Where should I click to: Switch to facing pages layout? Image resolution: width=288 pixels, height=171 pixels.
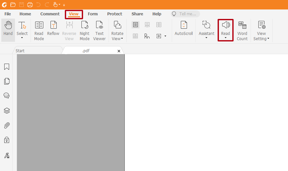coord(159,25)
